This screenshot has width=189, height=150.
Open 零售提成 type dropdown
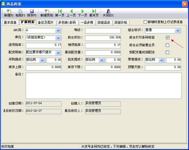pos(162,60)
